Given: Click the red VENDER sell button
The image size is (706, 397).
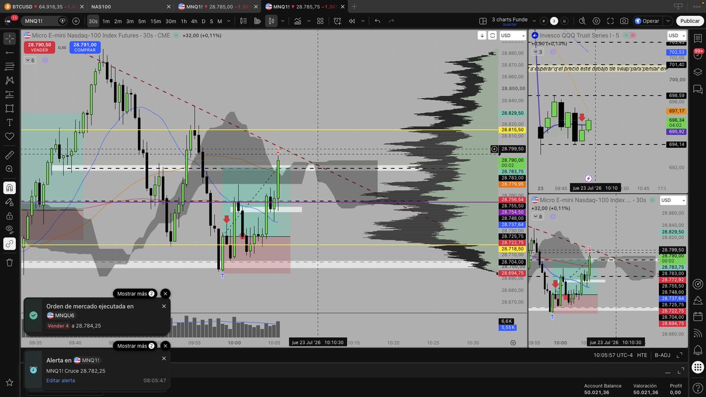Looking at the screenshot, I should [x=39, y=47].
